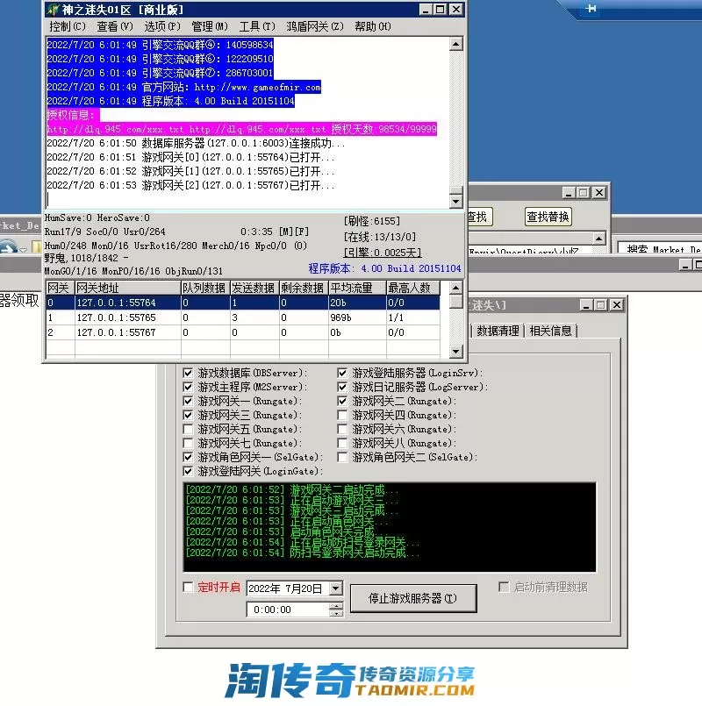702x706 pixels.
Task: Click the 查找替换 button
Action: [x=548, y=217]
